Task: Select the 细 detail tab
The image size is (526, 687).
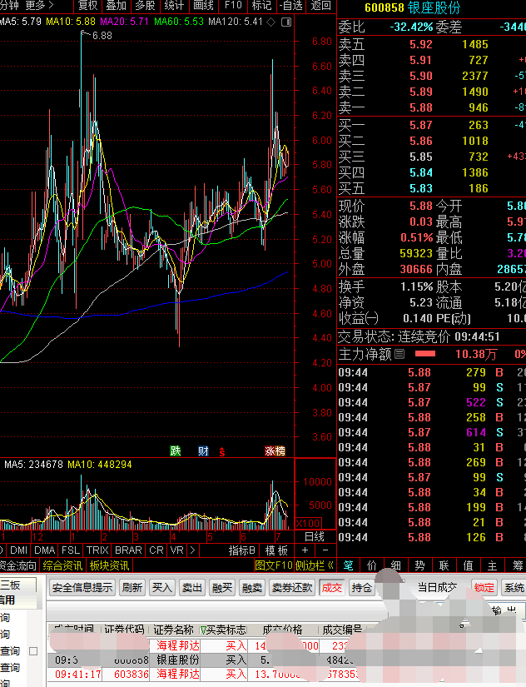Action: (396, 565)
